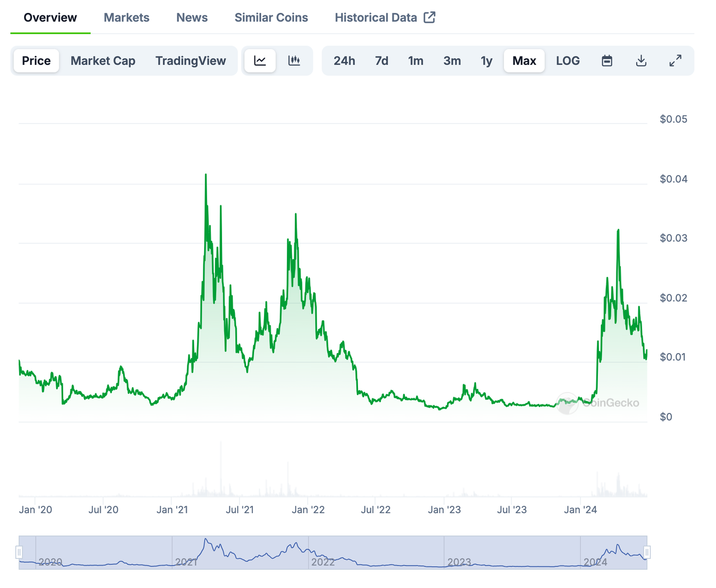The width and height of the screenshot is (716, 588).
Task: Select the Max time range
Action: coord(524,60)
